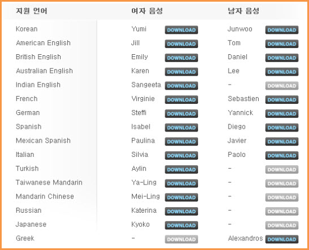
Task: Download the Korean female voice Yumi
Action: 181,30
